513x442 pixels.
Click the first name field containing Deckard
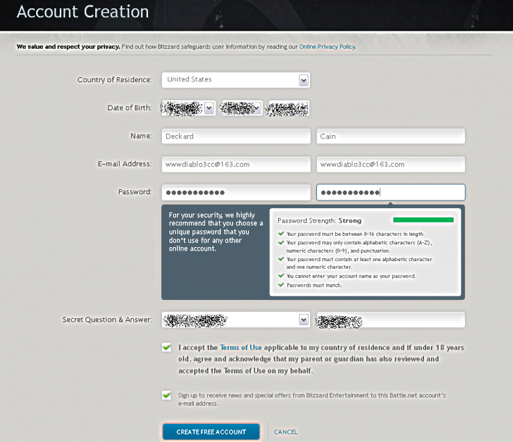click(x=236, y=136)
